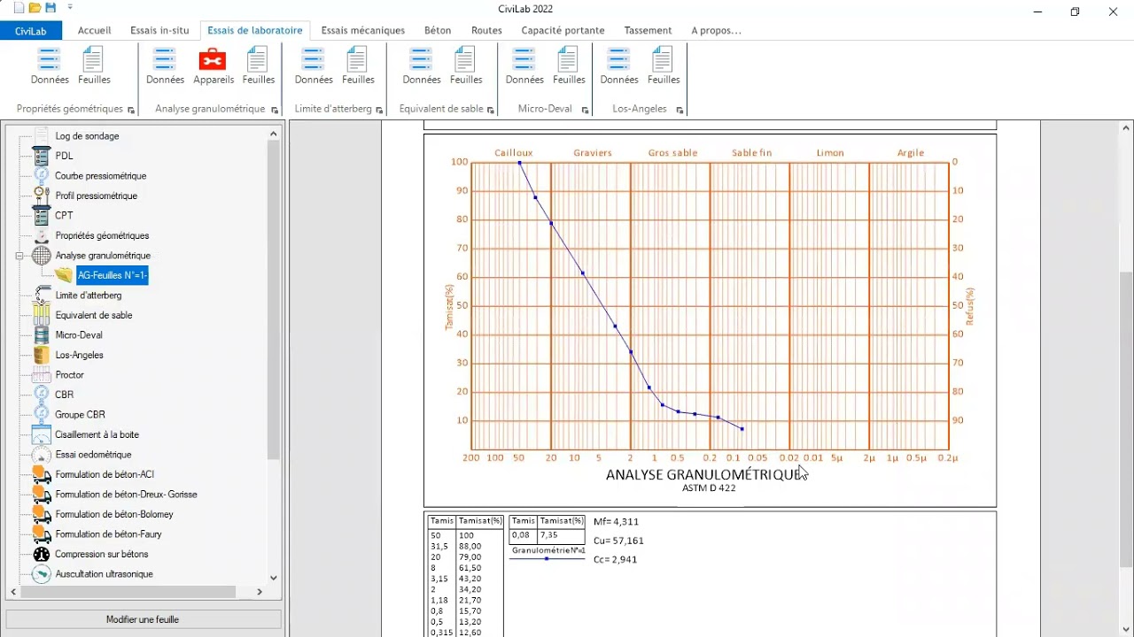Open Données in Los-Angeles group
The image size is (1134, 637).
619,65
